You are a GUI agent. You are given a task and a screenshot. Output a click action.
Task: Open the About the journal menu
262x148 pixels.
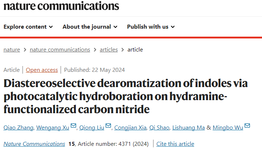click(90, 27)
